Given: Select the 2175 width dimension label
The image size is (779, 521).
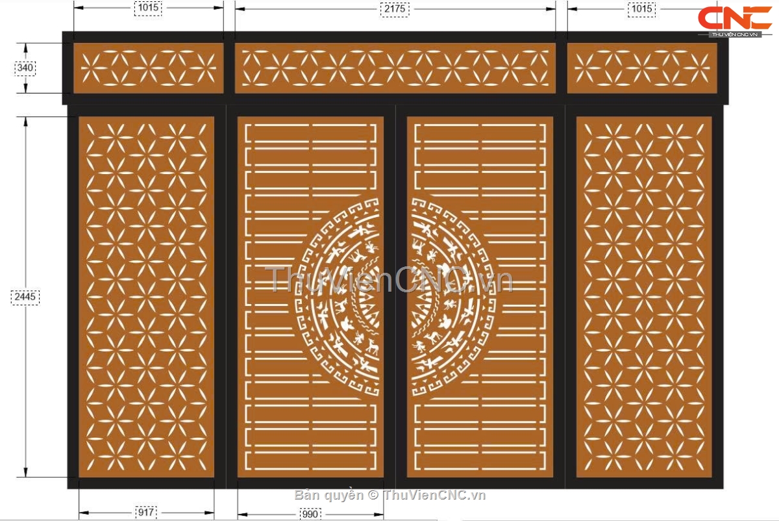Looking at the screenshot, I should [393, 9].
